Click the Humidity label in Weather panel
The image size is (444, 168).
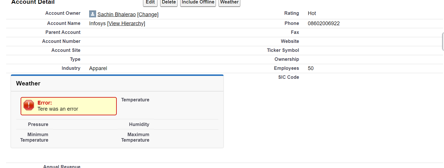tap(139, 124)
